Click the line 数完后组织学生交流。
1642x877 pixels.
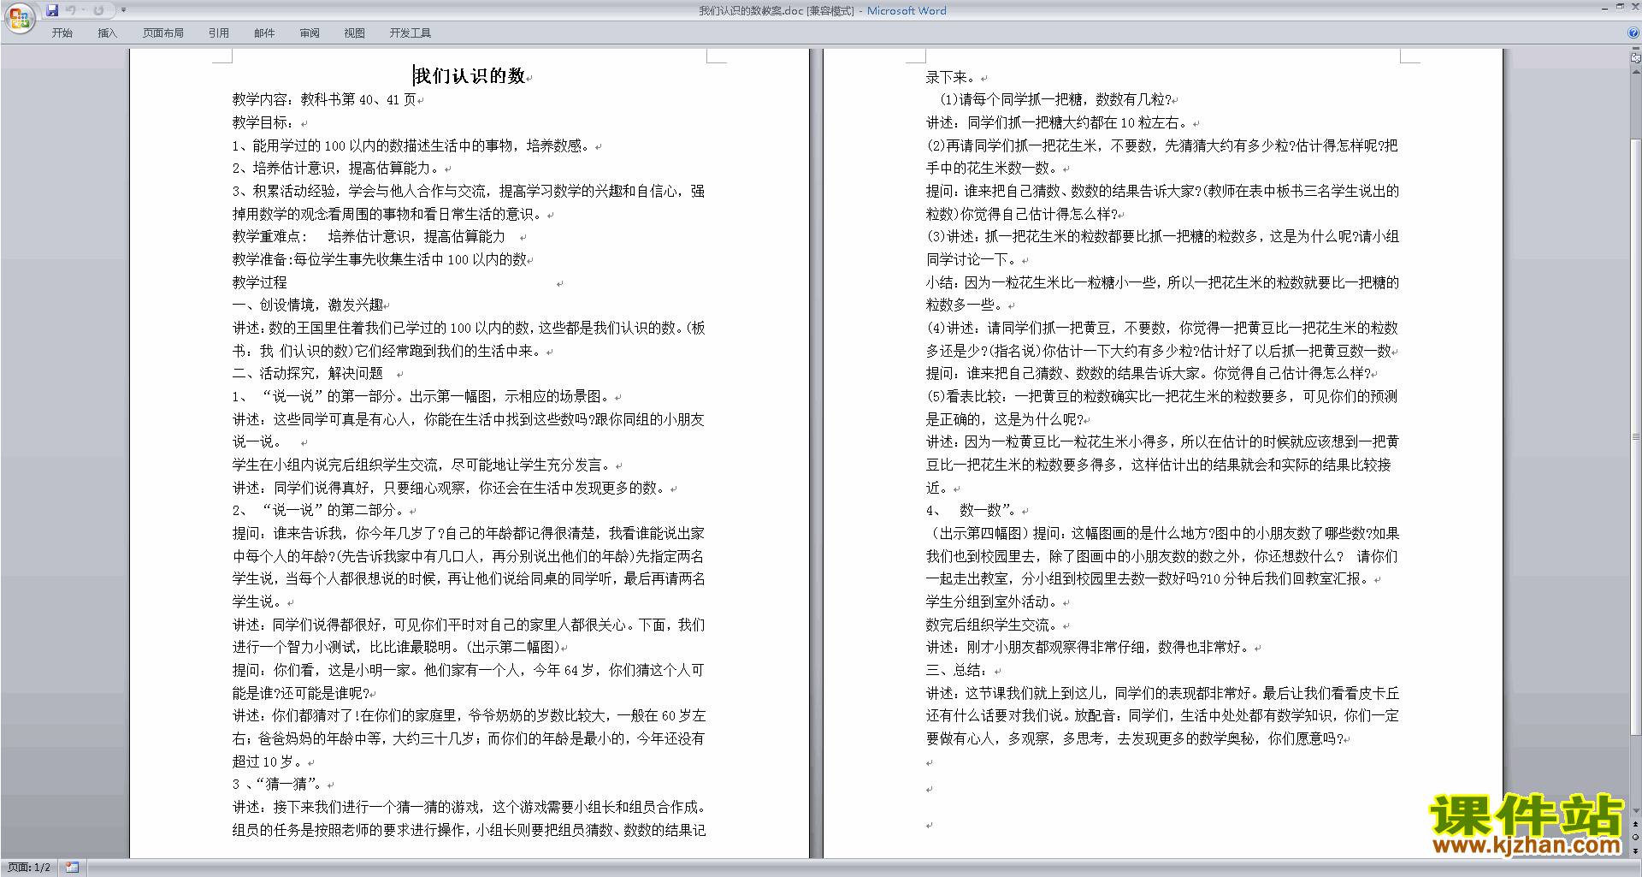coord(992,625)
